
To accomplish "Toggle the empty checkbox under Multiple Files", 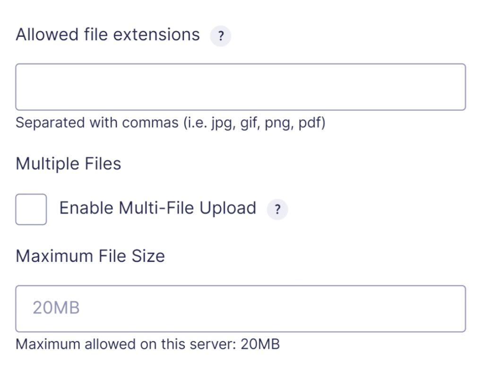I will 30,209.
